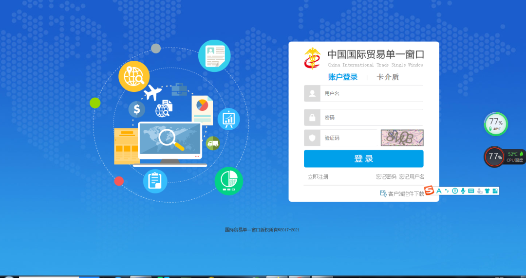This screenshot has height=278, width=526.
Task: Click the 忘记用户名 link
Action: click(x=412, y=177)
